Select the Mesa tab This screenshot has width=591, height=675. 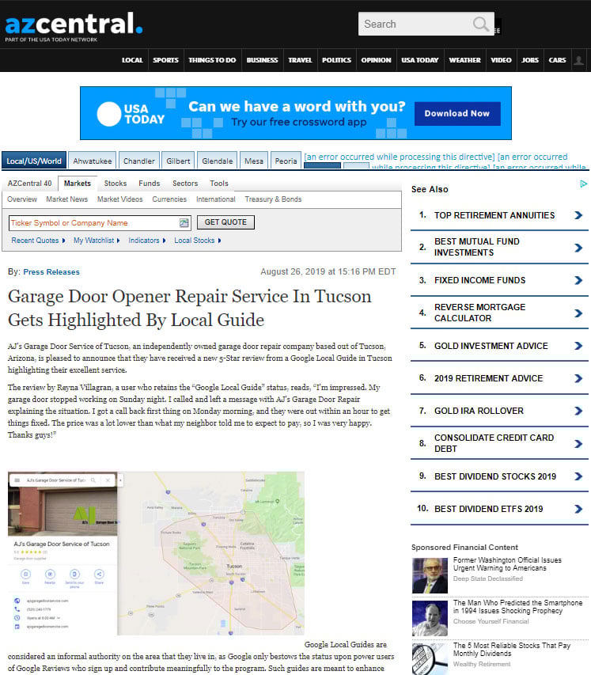tap(254, 161)
